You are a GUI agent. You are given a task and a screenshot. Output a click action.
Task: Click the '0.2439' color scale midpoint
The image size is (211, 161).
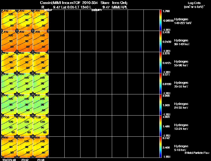coord(167,42)
